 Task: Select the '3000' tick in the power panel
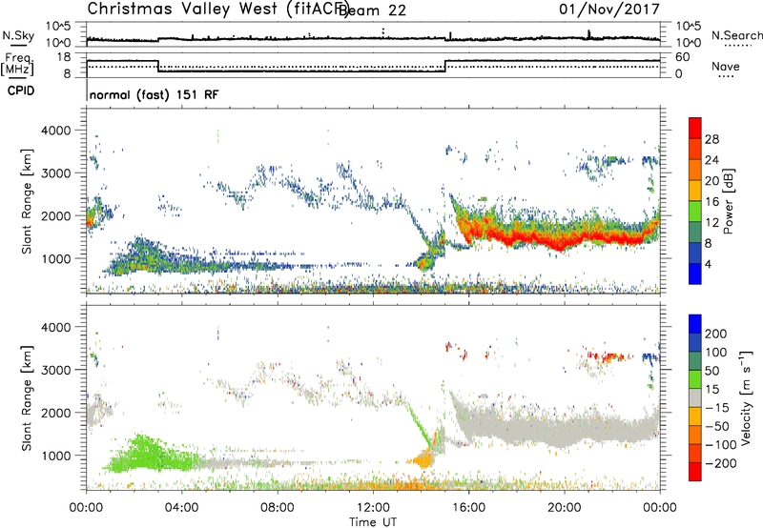tap(55, 173)
